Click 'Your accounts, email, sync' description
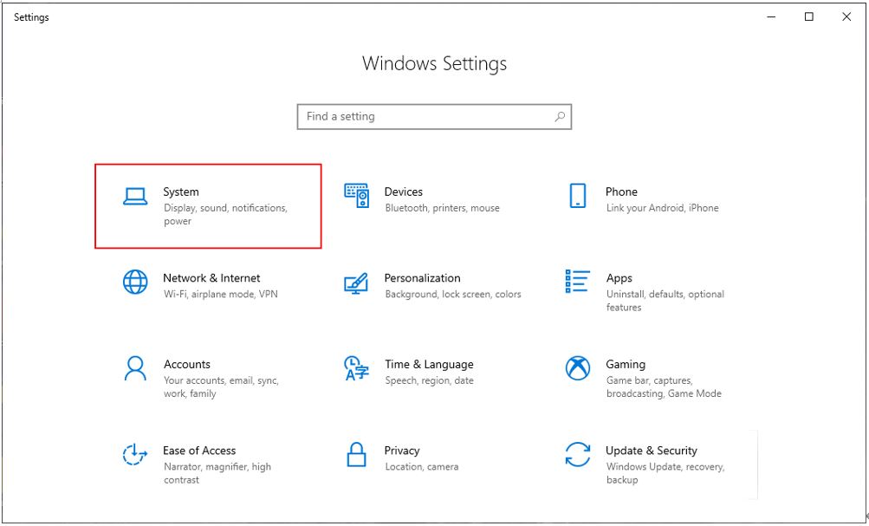 coord(221,386)
